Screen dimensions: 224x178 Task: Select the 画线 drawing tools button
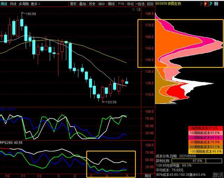[111, 4]
